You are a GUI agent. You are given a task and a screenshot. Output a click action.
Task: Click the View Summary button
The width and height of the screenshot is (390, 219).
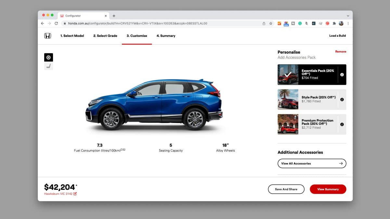[328, 189]
